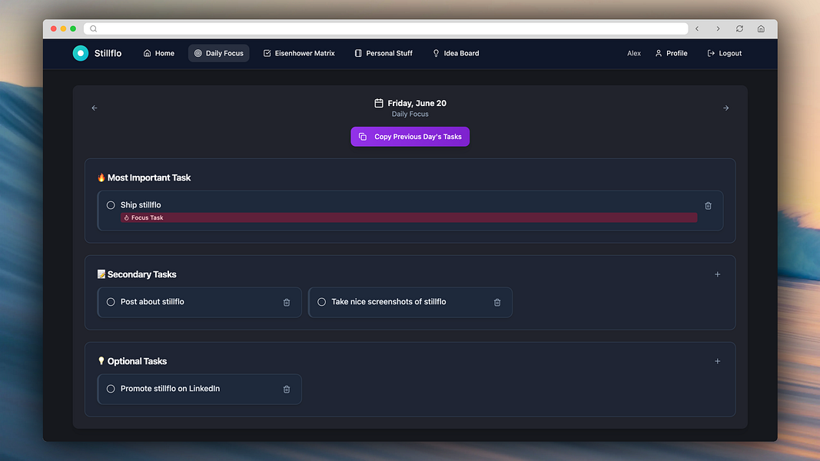Screen dimensions: 820x461
Task: Click the Ship stillflo task title
Action: [x=141, y=205]
